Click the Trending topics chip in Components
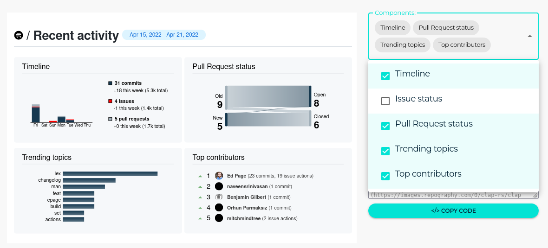The height and width of the screenshot is (248, 548). click(402, 45)
